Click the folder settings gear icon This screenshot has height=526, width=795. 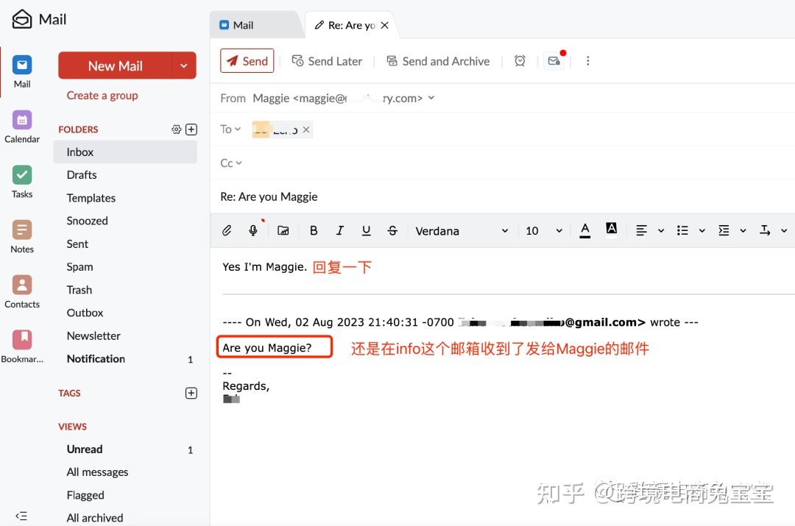pos(176,129)
